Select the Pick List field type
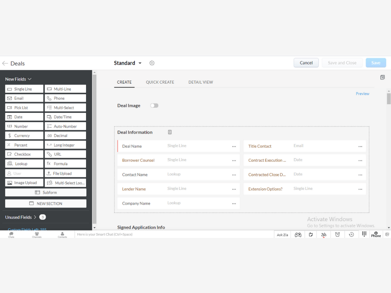Viewport: 391px width, 293px height. 24,108
